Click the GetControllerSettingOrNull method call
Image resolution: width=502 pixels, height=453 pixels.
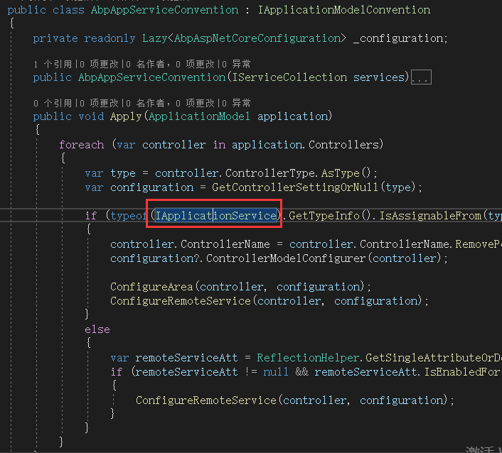[x=295, y=187]
